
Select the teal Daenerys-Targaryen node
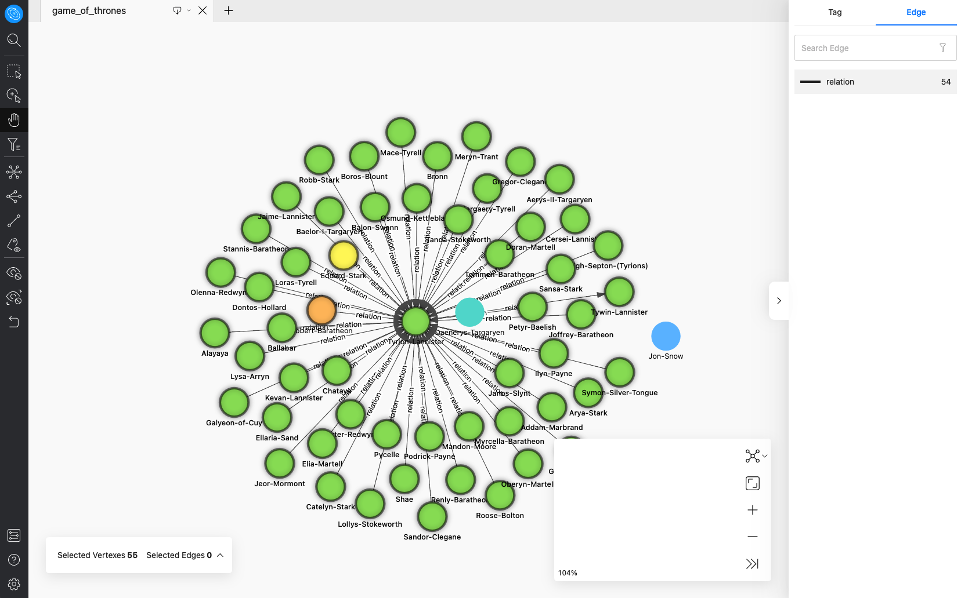[470, 312]
